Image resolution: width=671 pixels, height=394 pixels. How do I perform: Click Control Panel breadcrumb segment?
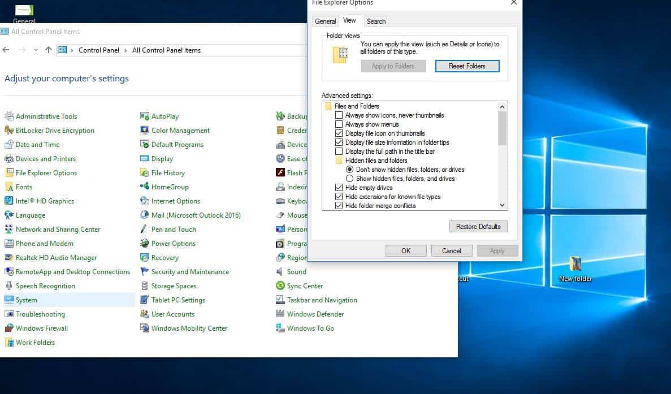[x=99, y=50]
